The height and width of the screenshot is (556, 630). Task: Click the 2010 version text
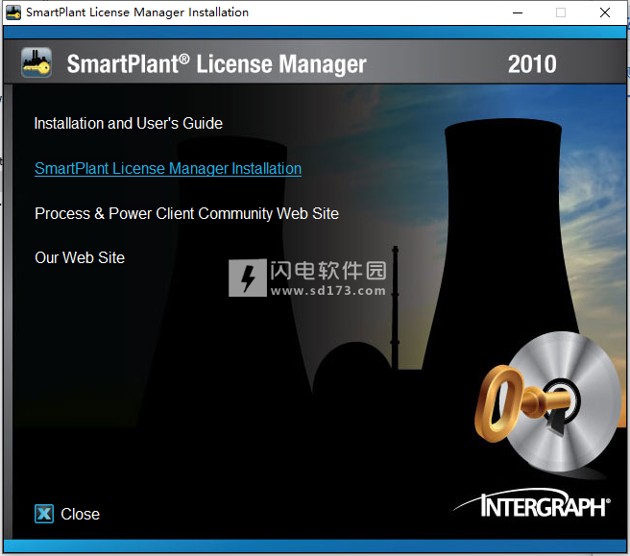[532, 64]
